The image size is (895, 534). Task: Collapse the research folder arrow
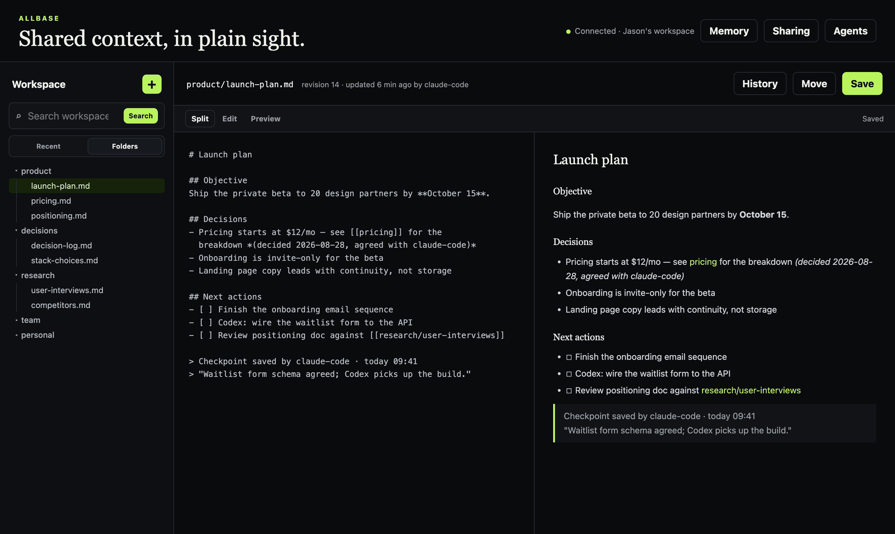tap(16, 275)
